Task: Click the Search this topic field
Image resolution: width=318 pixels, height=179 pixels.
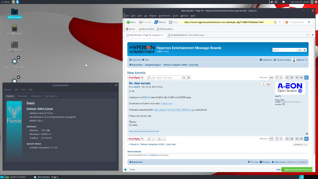Action: [169, 77]
